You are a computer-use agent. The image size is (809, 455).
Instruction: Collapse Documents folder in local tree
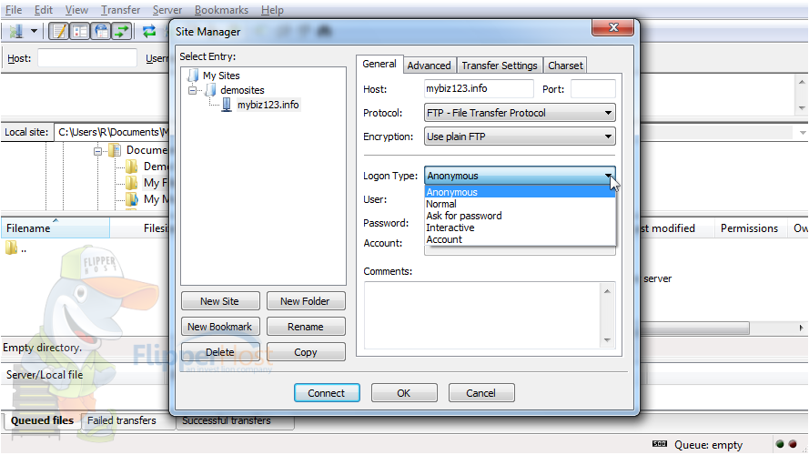click(x=97, y=151)
